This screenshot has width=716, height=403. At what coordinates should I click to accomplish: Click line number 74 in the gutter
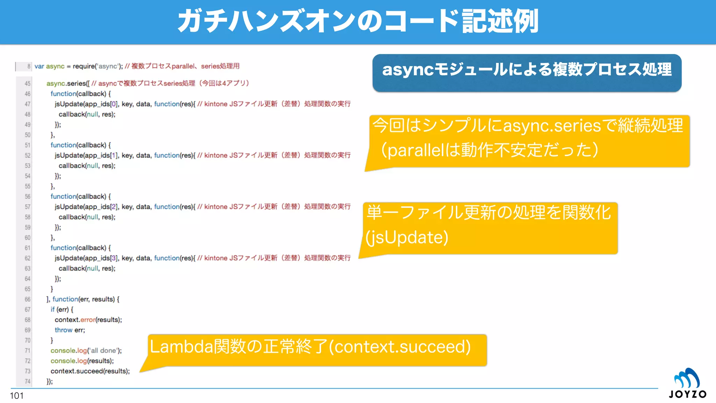(28, 381)
